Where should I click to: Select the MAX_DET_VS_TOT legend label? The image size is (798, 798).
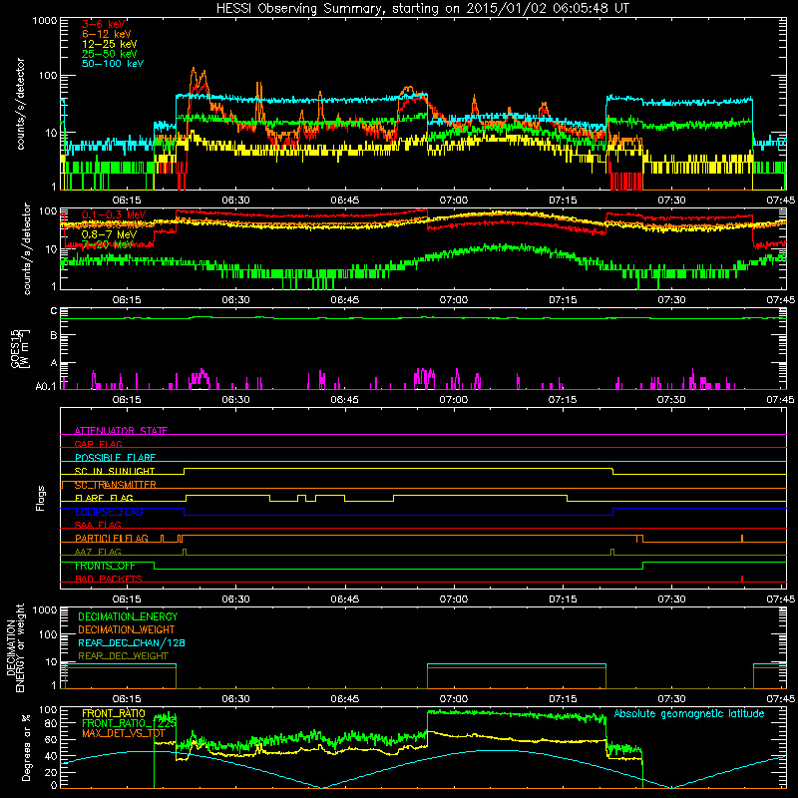(124, 733)
